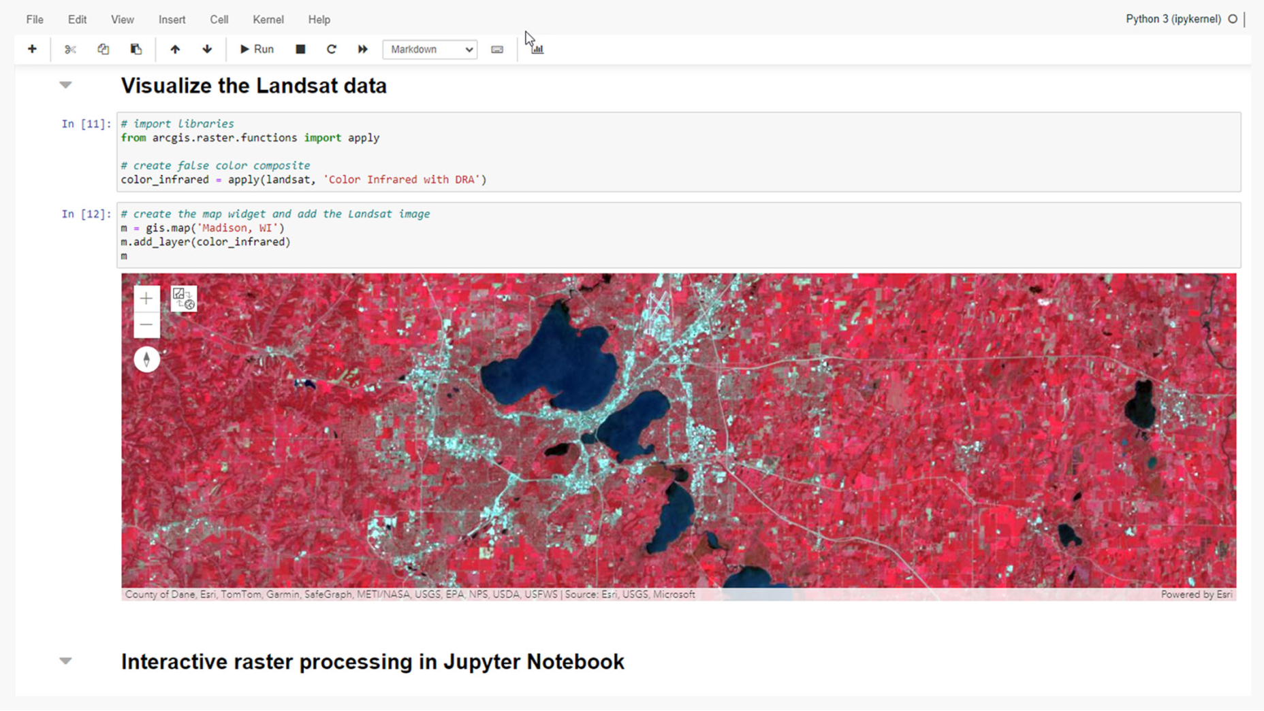Move the selected cell up with the up-arrow icon

click(x=175, y=49)
